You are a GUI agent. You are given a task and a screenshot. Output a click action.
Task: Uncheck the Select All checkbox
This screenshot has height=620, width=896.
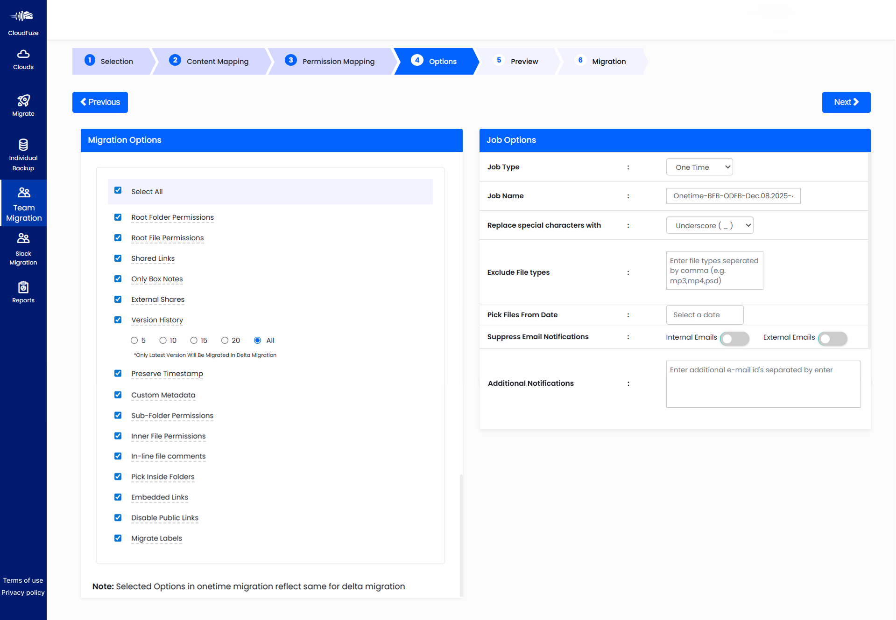pyautogui.click(x=118, y=191)
